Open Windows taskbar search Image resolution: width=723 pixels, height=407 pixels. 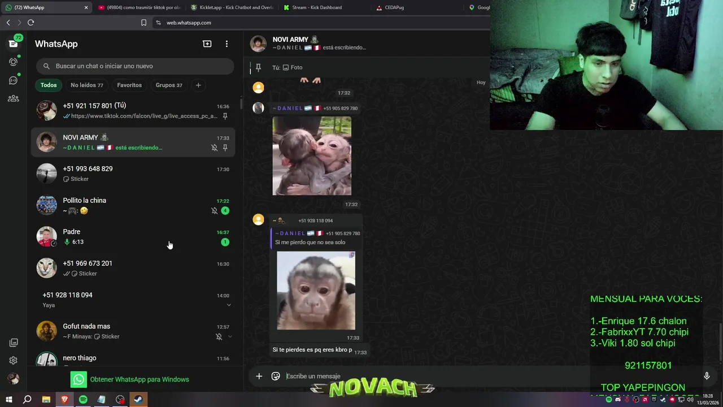point(27,400)
